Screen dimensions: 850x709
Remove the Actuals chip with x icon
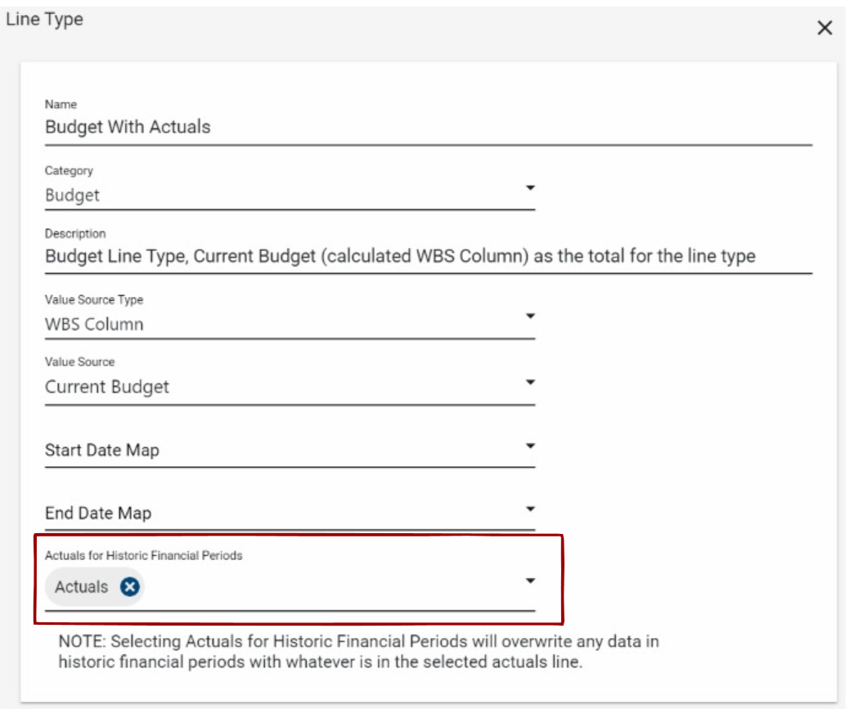(x=129, y=586)
